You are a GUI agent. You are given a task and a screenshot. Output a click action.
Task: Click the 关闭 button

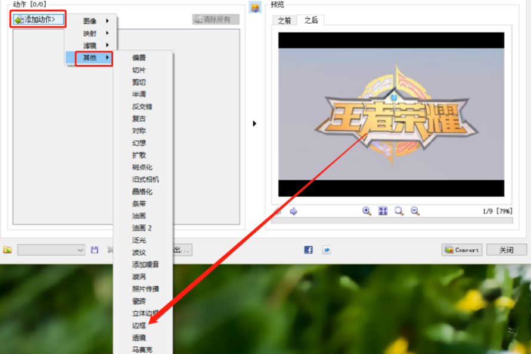507,250
